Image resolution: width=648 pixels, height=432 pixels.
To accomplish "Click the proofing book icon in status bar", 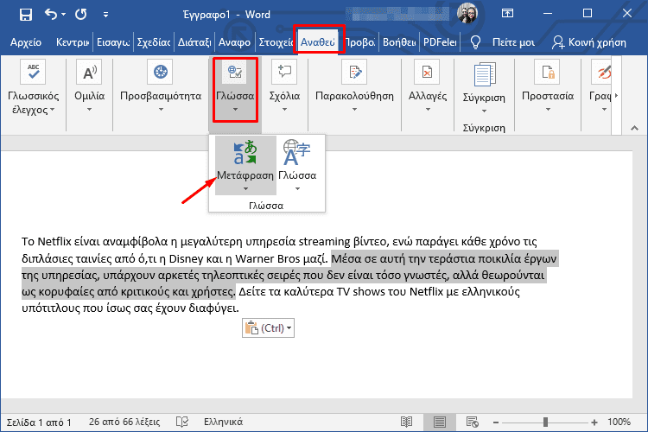I will point(181,422).
